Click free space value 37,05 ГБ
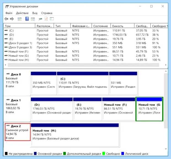 (x=141, y=31)
